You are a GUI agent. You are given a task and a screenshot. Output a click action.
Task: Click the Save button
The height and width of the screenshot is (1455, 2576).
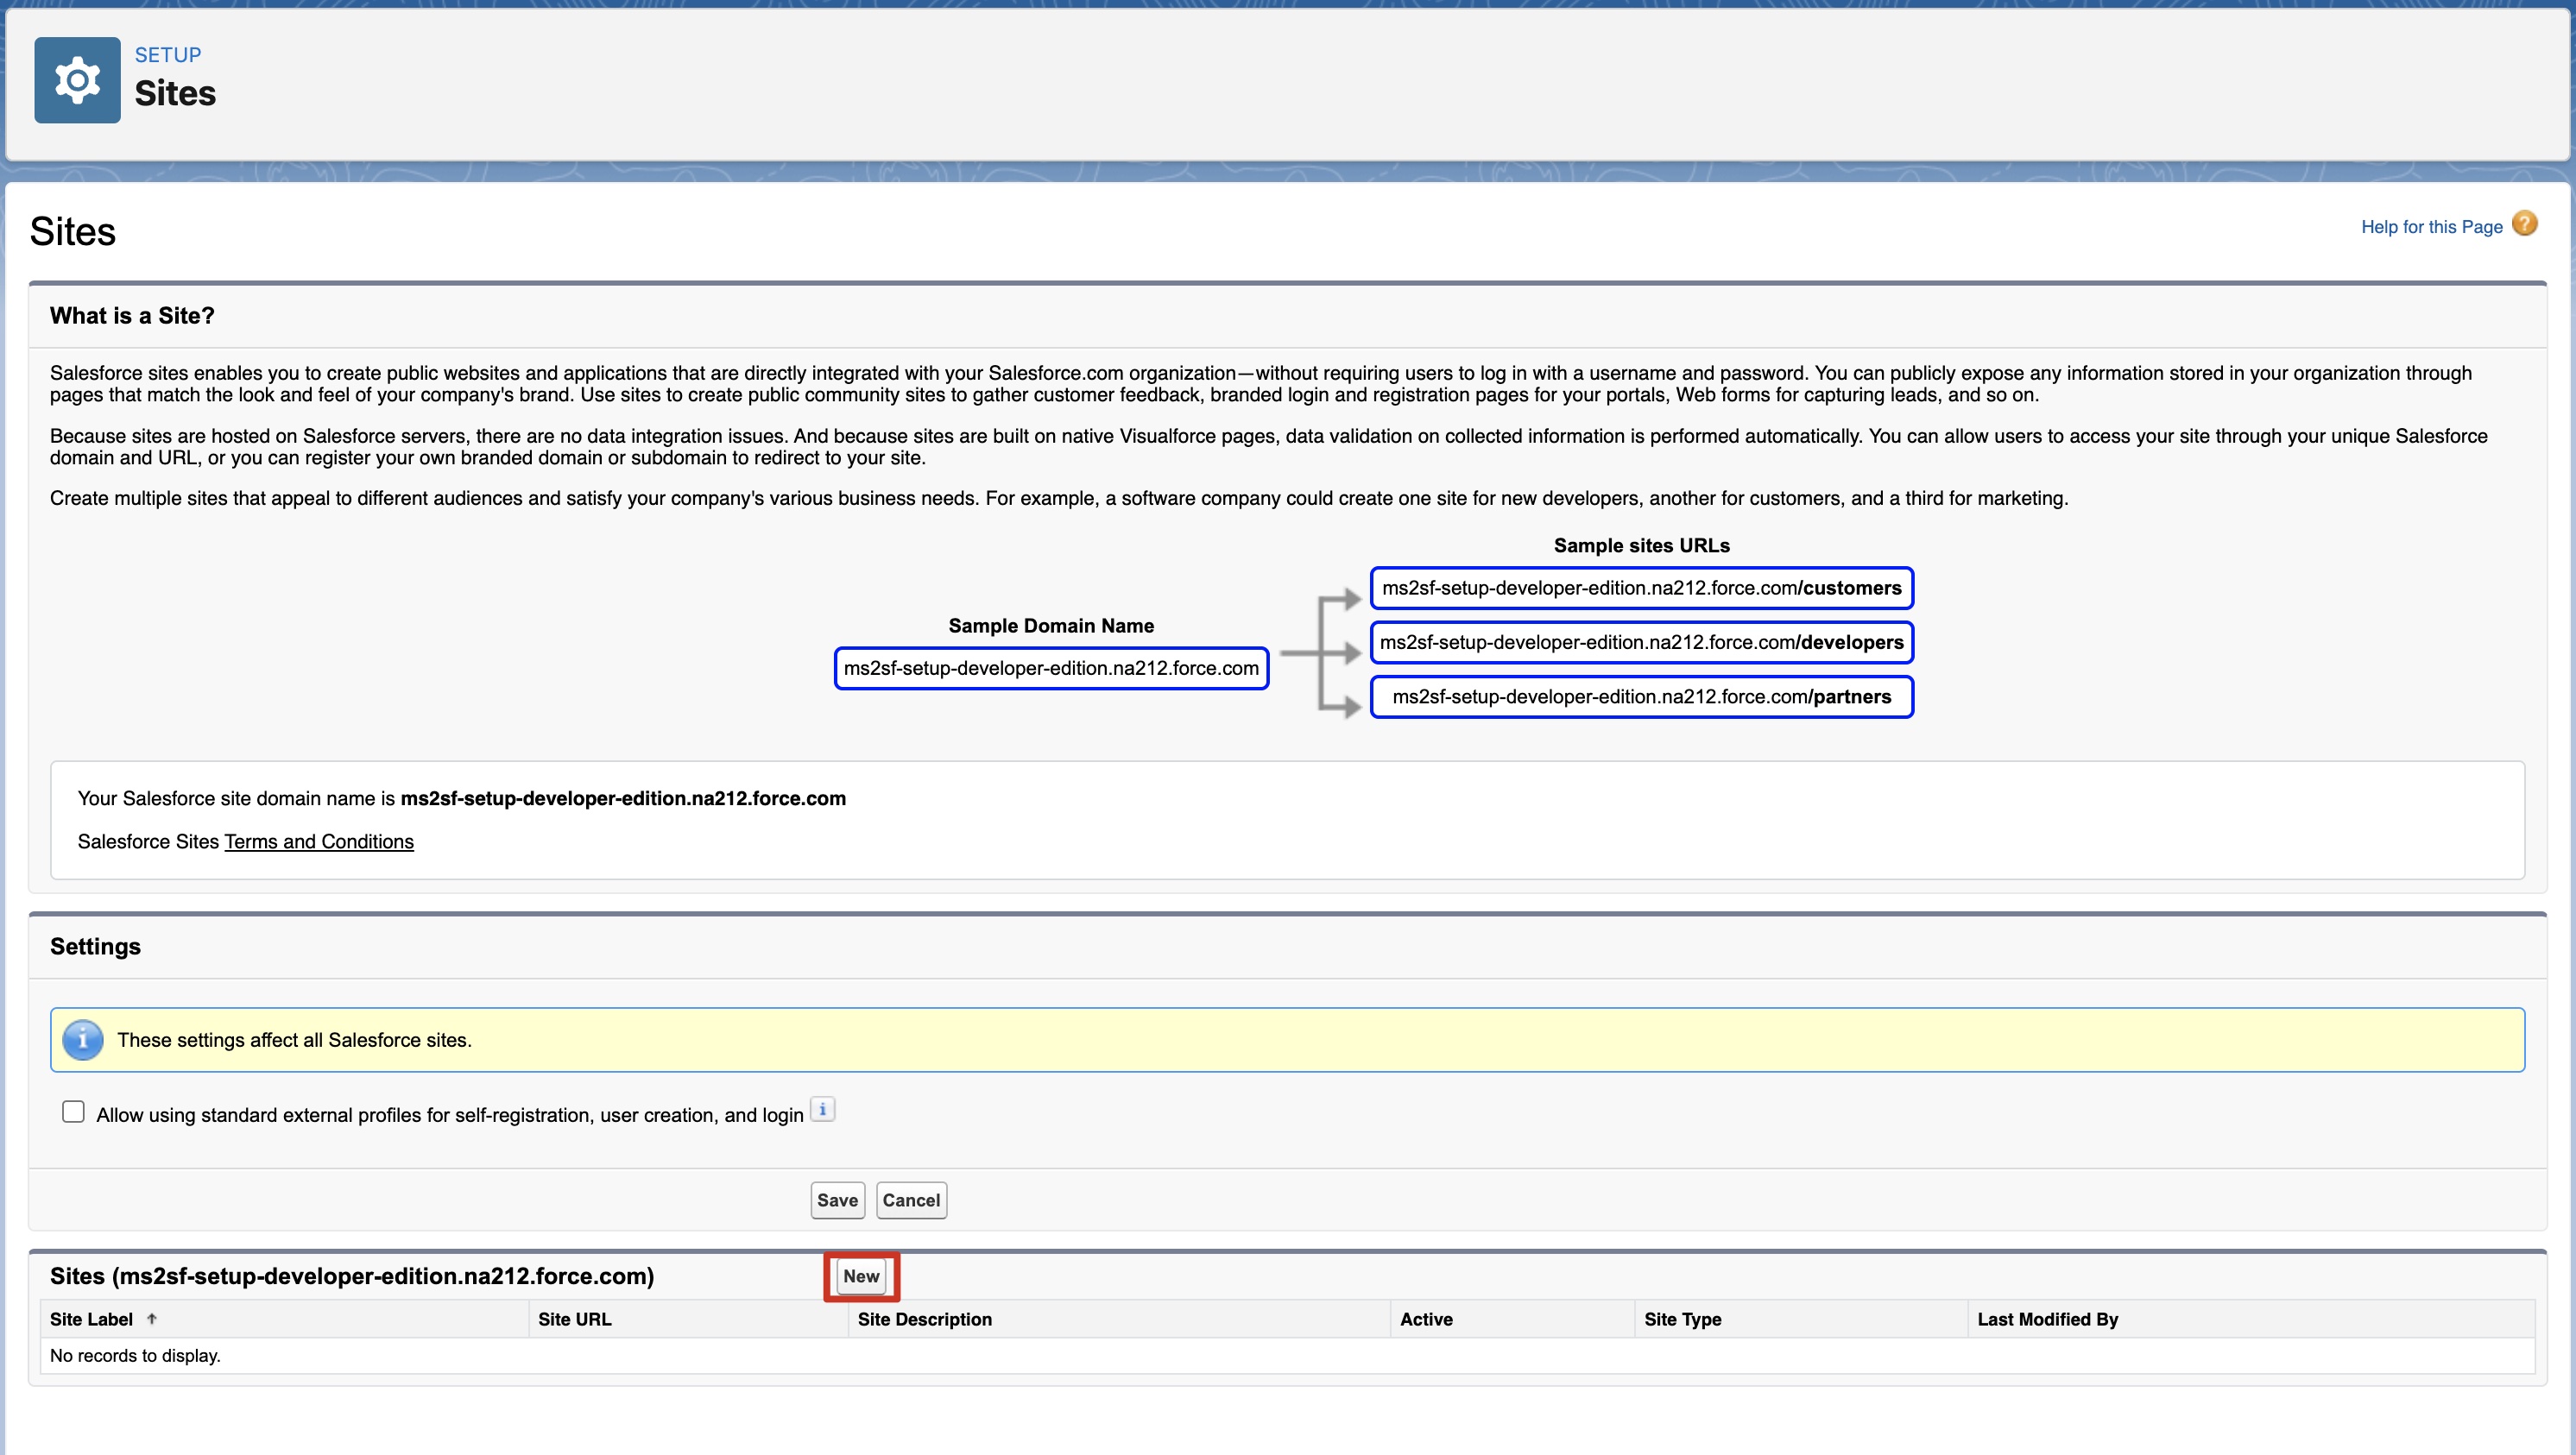[837, 1200]
